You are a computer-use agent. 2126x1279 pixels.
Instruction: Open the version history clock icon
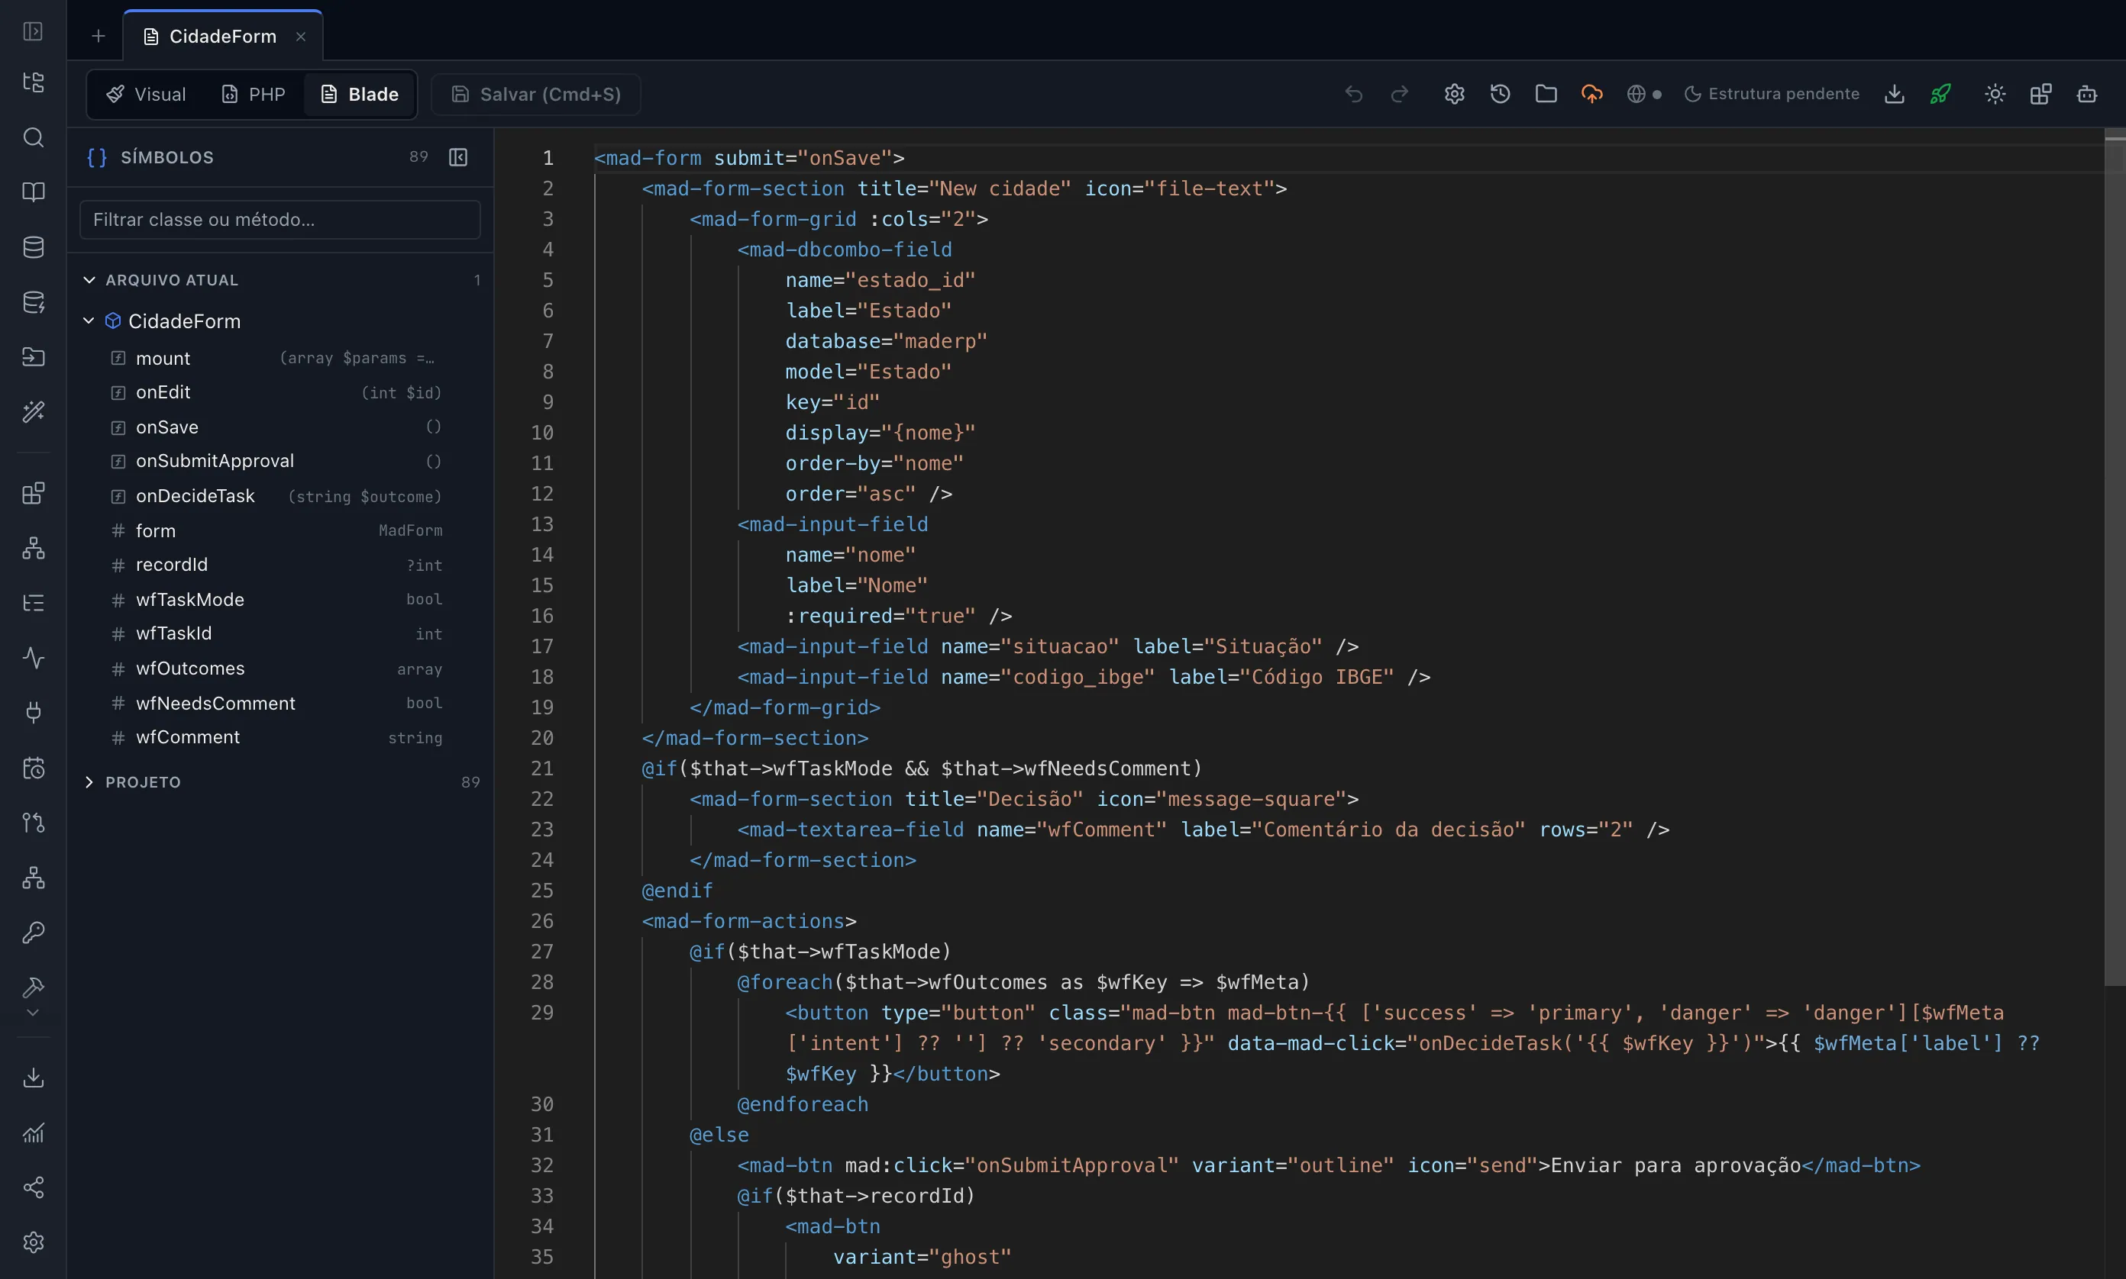(x=1501, y=94)
